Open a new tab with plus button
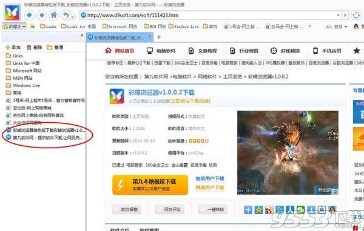Image resolution: width=364 pixels, height=231 pixels. click(x=159, y=37)
